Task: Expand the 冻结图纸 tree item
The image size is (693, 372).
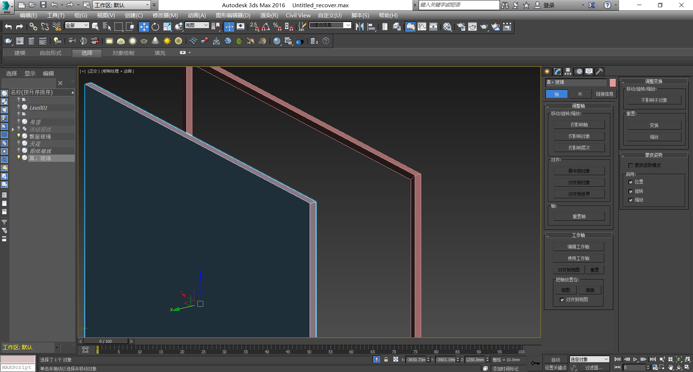Action: coord(13,129)
